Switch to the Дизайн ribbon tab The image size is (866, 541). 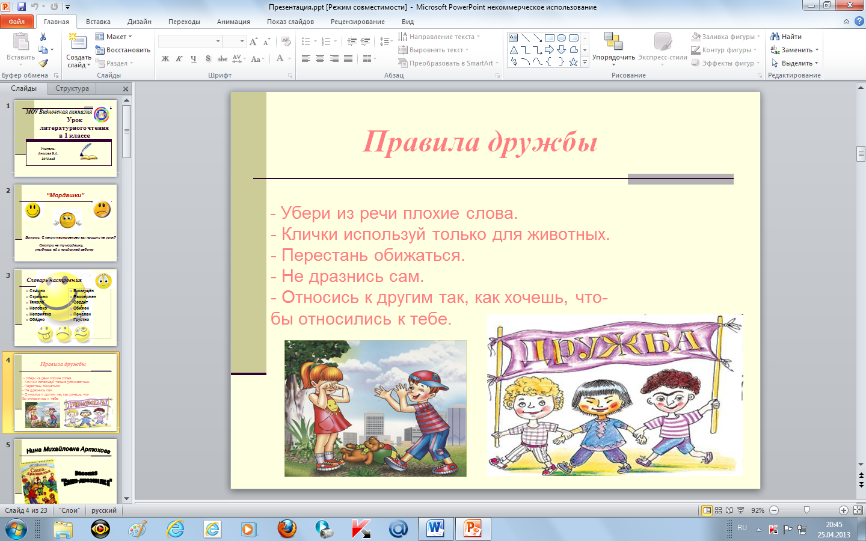pyautogui.click(x=139, y=22)
